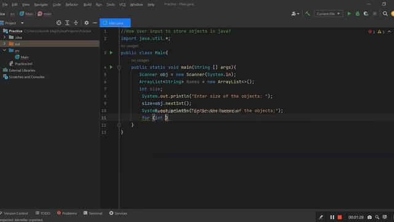Open Project panel settings gear
Screen dimensions: 394x222
click(86, 23)
